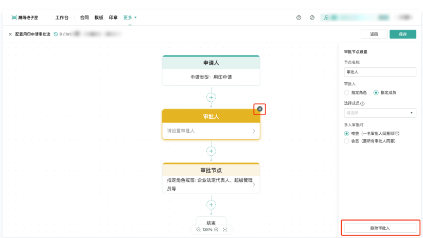Screen dimensions: 423x238
Task: Click the 配置用印申请审批流 title
Action: [32, 34]
